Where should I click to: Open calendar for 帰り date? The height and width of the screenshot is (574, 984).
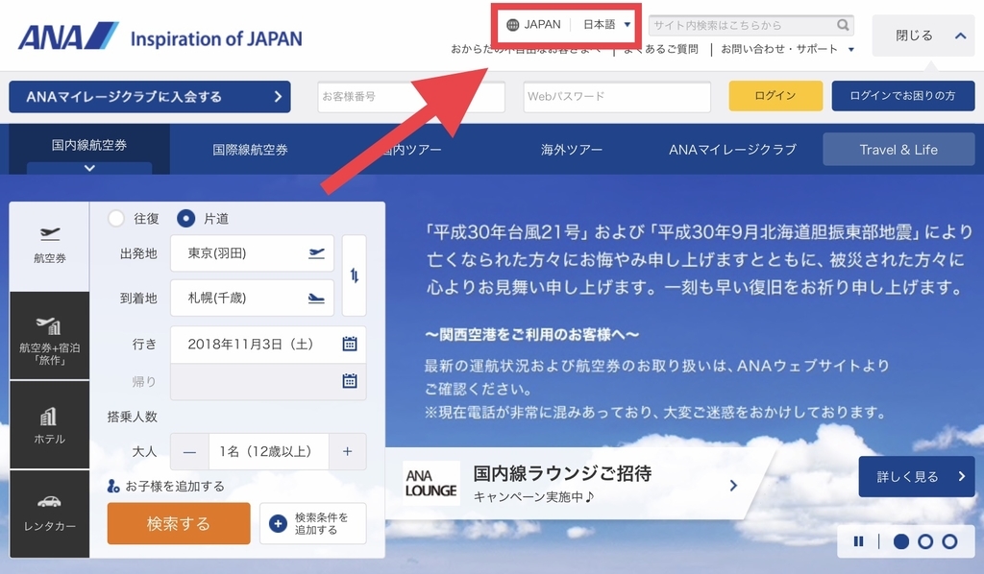[x=350, y=380]
